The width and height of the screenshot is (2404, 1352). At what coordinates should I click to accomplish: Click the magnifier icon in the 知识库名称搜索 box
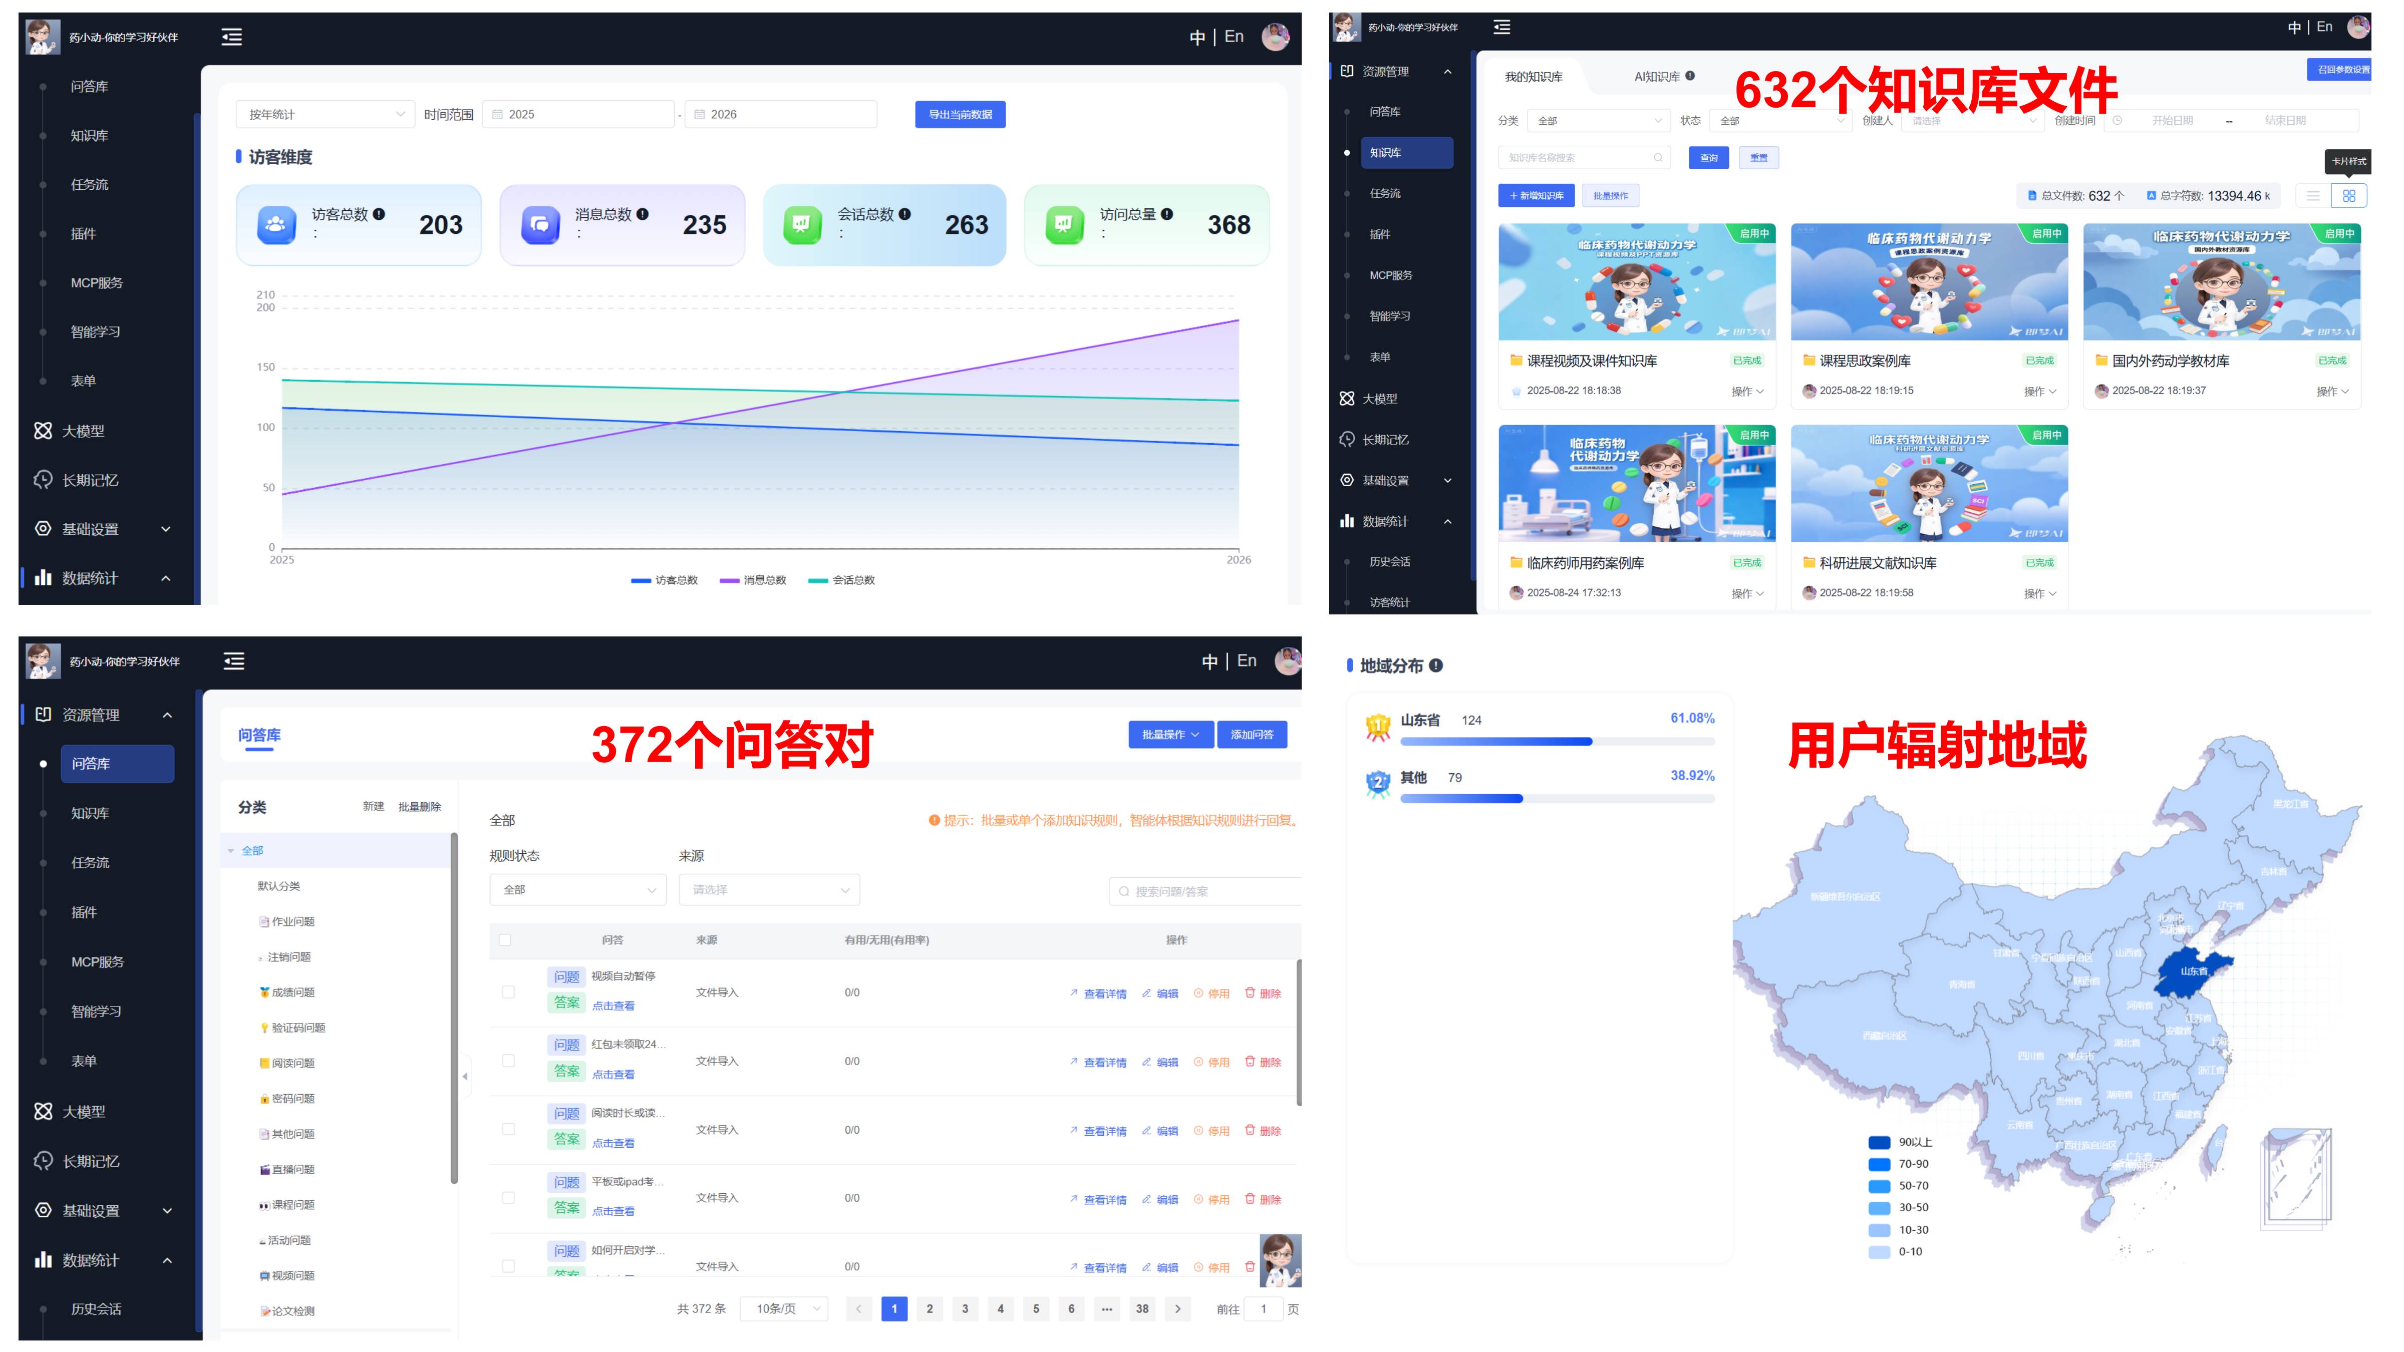click(x=1658, y=158)
